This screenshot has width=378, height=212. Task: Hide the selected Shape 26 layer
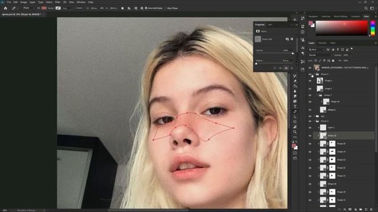click(310, 136)
